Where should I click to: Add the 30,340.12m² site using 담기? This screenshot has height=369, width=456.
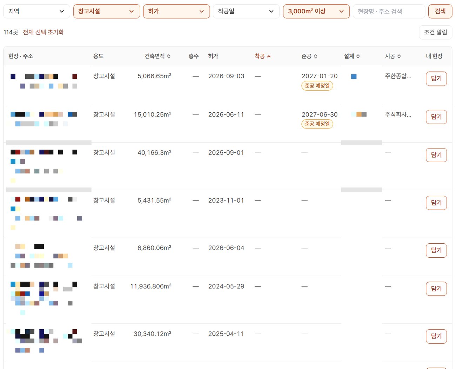click(x=436, y=336)
